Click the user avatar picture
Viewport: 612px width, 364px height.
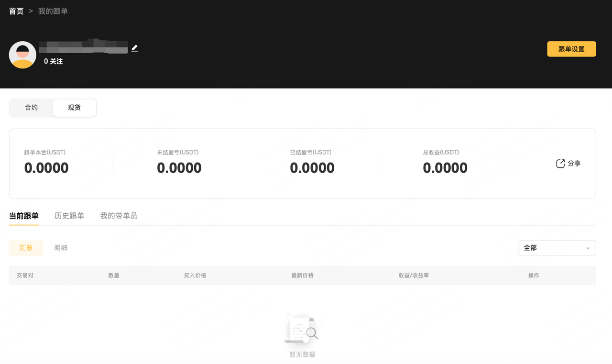(x=22, y=55)
